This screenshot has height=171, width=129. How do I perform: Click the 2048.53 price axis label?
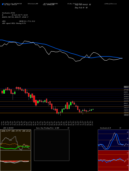coord(126,105)
